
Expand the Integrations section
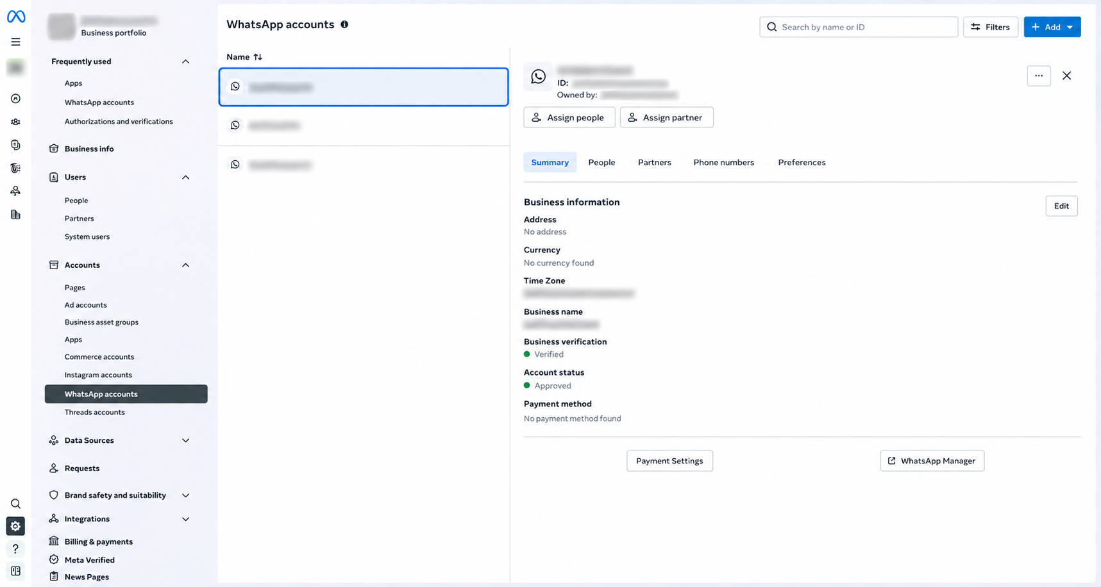(x=186, y=519)
